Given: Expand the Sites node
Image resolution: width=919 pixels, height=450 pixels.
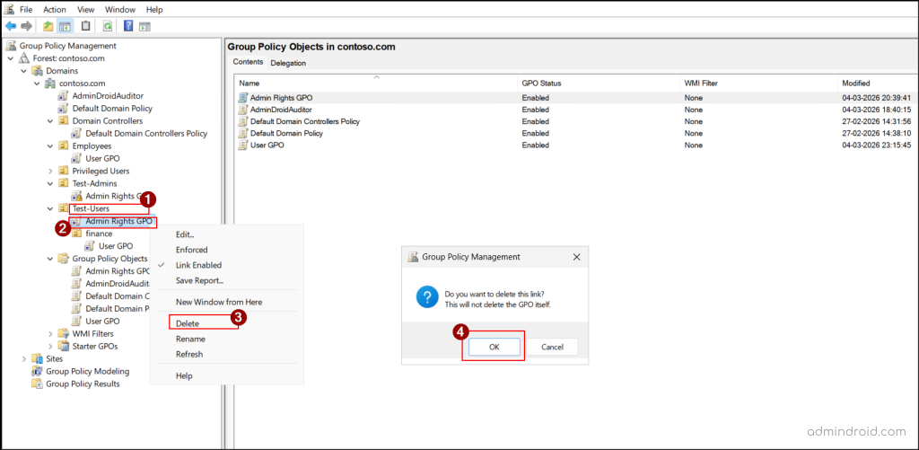Looking at the screenshot, I should (24, 358).
